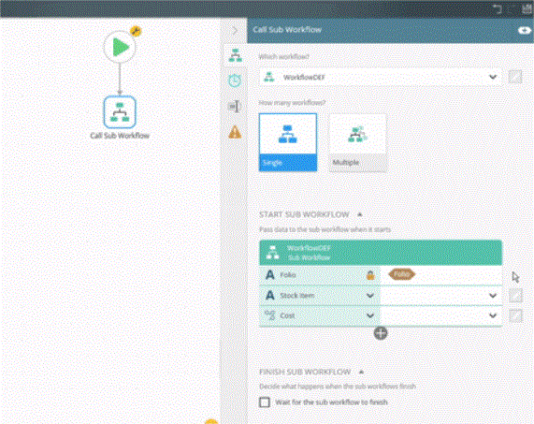Collapse the FINISH SUB WORKFLOW section
This screenshot has width=534, height=424.
click(x=361, y=373)
